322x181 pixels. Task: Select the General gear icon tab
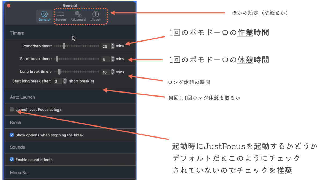click(x=44, y=16)
